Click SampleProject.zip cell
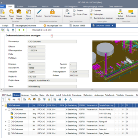 106,105
